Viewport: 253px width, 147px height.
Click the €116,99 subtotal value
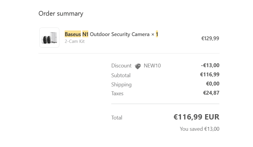coord(210,75)
